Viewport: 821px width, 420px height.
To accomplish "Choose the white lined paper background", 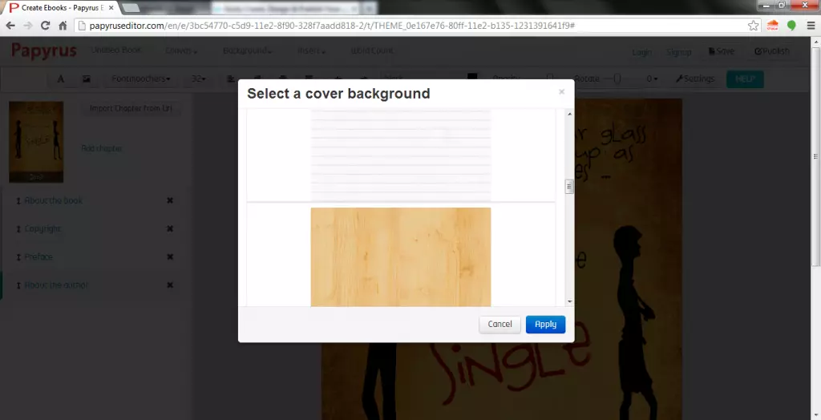I will tap(401, 155).
